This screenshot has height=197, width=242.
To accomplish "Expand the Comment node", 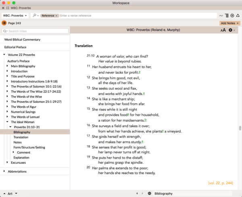I will (x=13, y=152).
